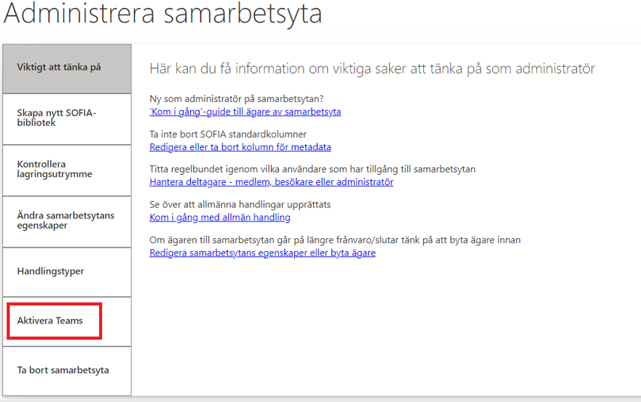Click the 'Här kan du få information' heading
641x402 pixels.
click(371, 69)
